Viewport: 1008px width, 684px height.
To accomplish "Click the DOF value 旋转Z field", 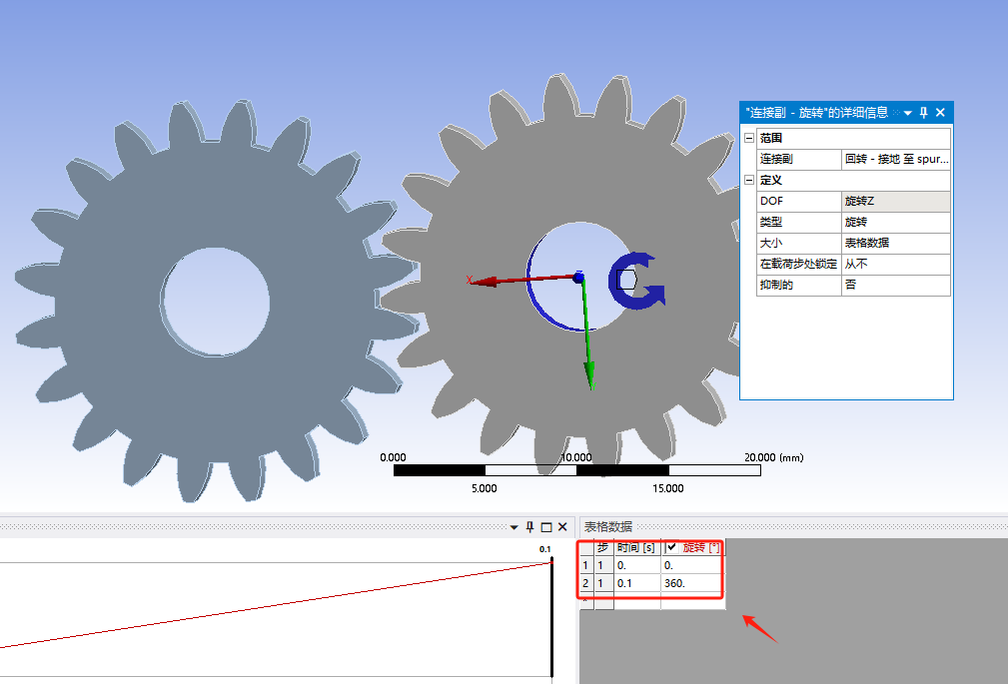I will (x=895, y=201).
